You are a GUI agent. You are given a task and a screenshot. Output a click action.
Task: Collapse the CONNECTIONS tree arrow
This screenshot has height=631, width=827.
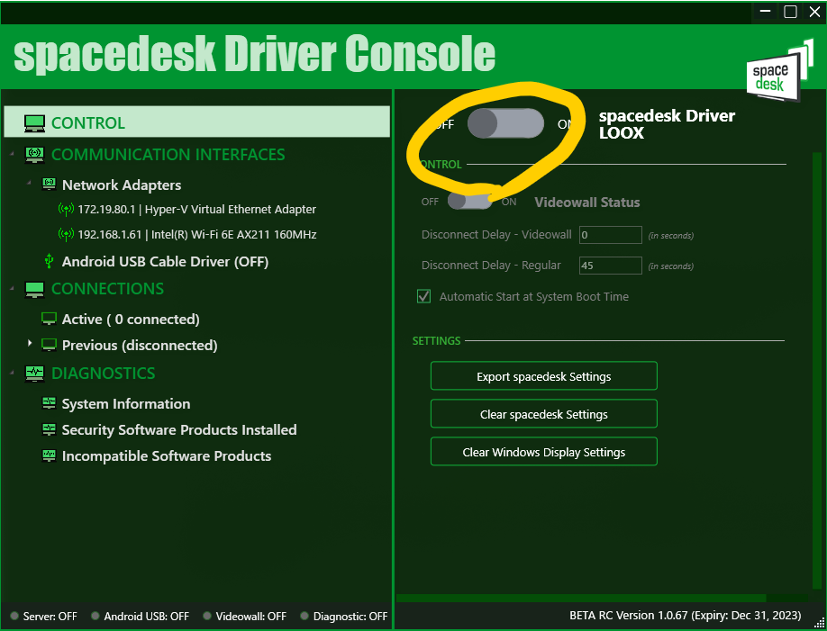[x=12, y=288]
